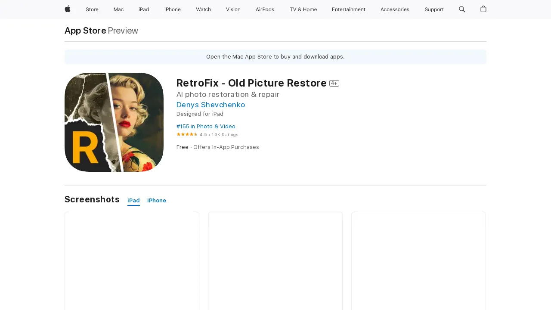Switch to the iPhone screenshots tab
Image resolution: width=551 pixels, height=310 pixels.
(156, 200)
